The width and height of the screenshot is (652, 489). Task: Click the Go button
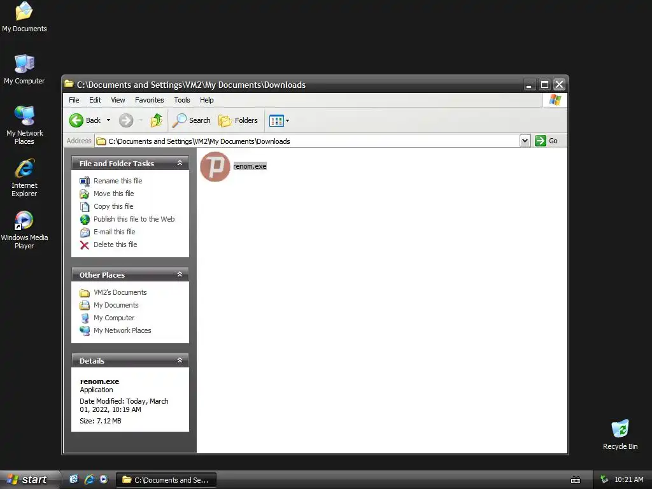click(x=546, y=141)
